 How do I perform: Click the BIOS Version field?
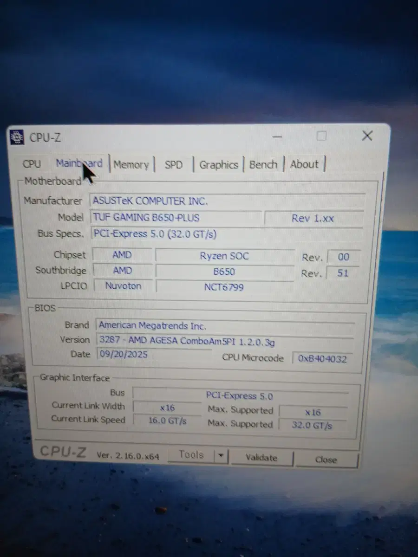click(225, 341)
